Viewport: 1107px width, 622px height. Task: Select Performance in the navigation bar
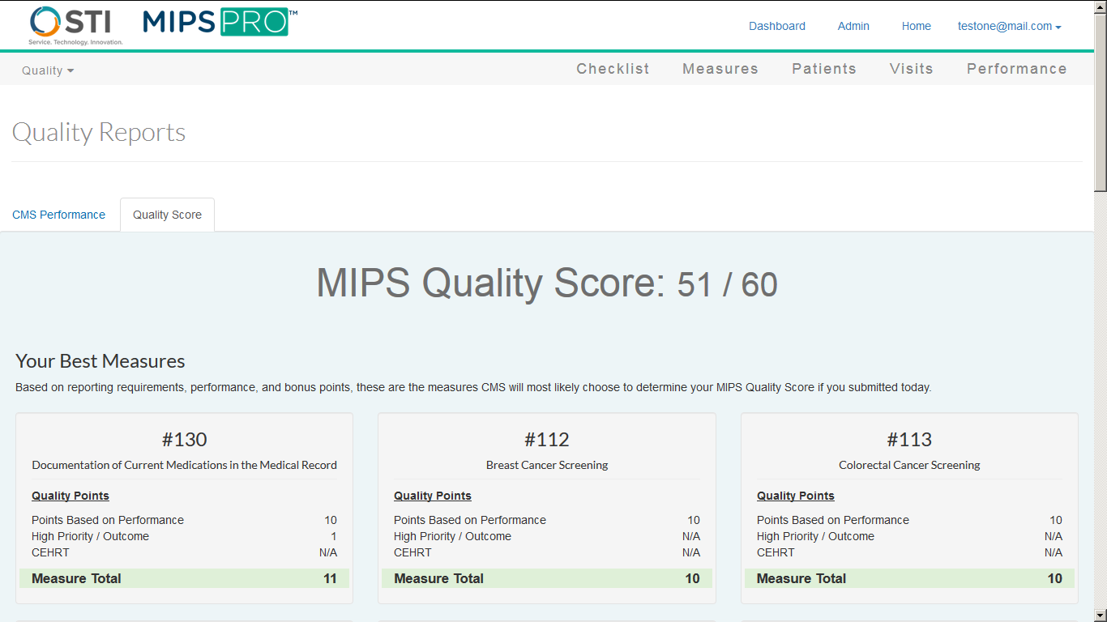point(1016,69)
